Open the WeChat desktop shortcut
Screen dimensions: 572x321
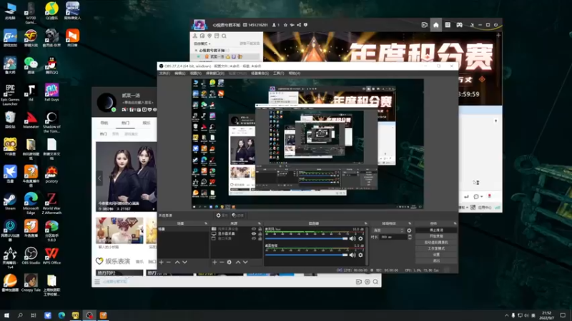(x=31, y=66)
